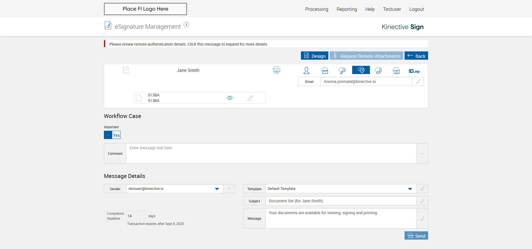
Task: Click the Send button
Action: tap(416, 236)
